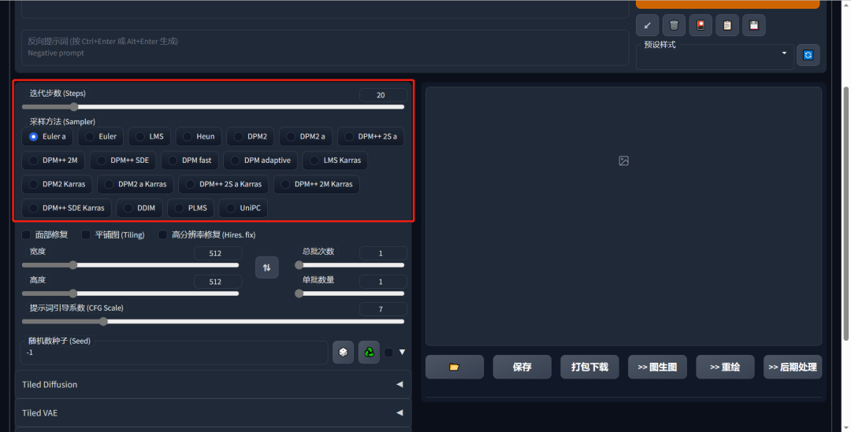The width and height of the screenshot is (851, 432).
Task: Enable the 面部修复 checkbox
Action: click(x=26, y=234)
